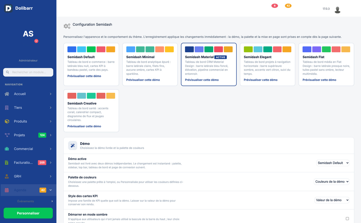Open the Style des cartes KPI dropdown

point(332,200)
